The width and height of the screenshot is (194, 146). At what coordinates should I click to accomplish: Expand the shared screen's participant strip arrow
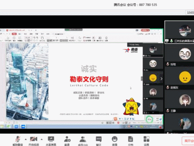pyautogui.click(x=161, y=79)
